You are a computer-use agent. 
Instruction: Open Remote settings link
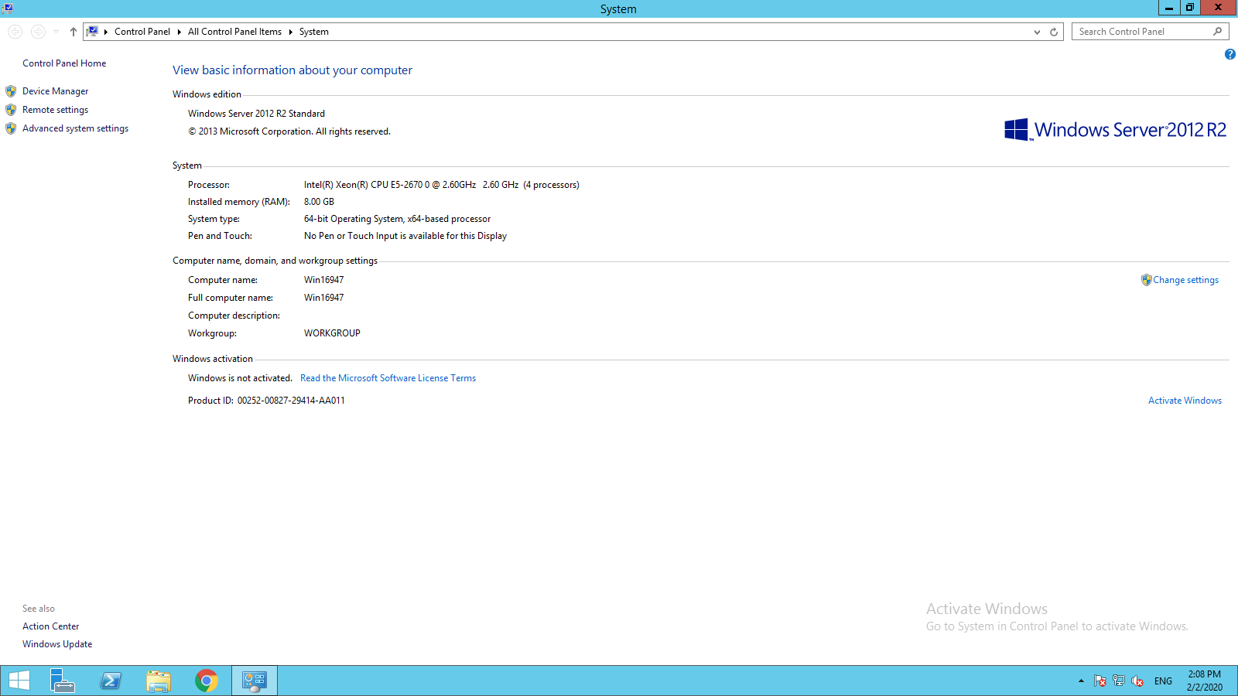55,110
